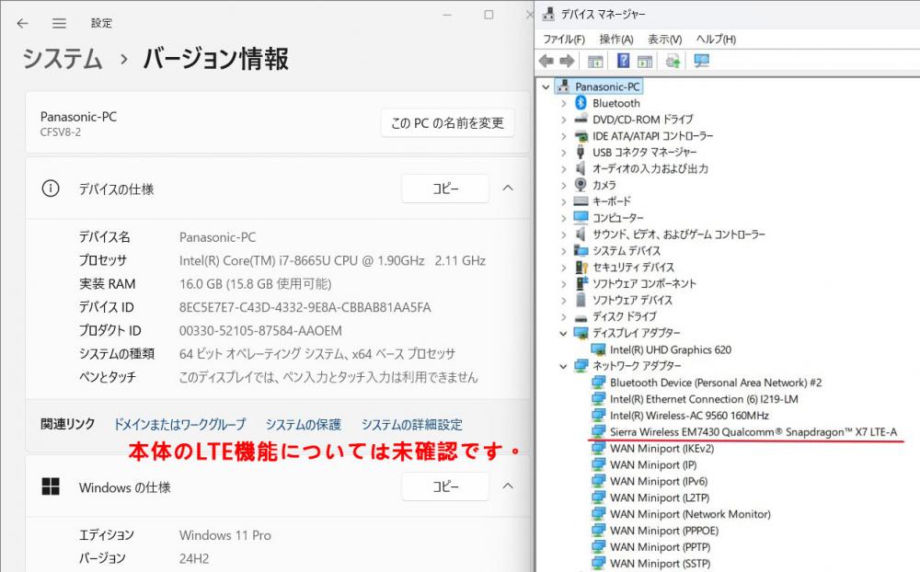Select the オーディオの入力および出力 speaker icon

(x=581, y=168)
